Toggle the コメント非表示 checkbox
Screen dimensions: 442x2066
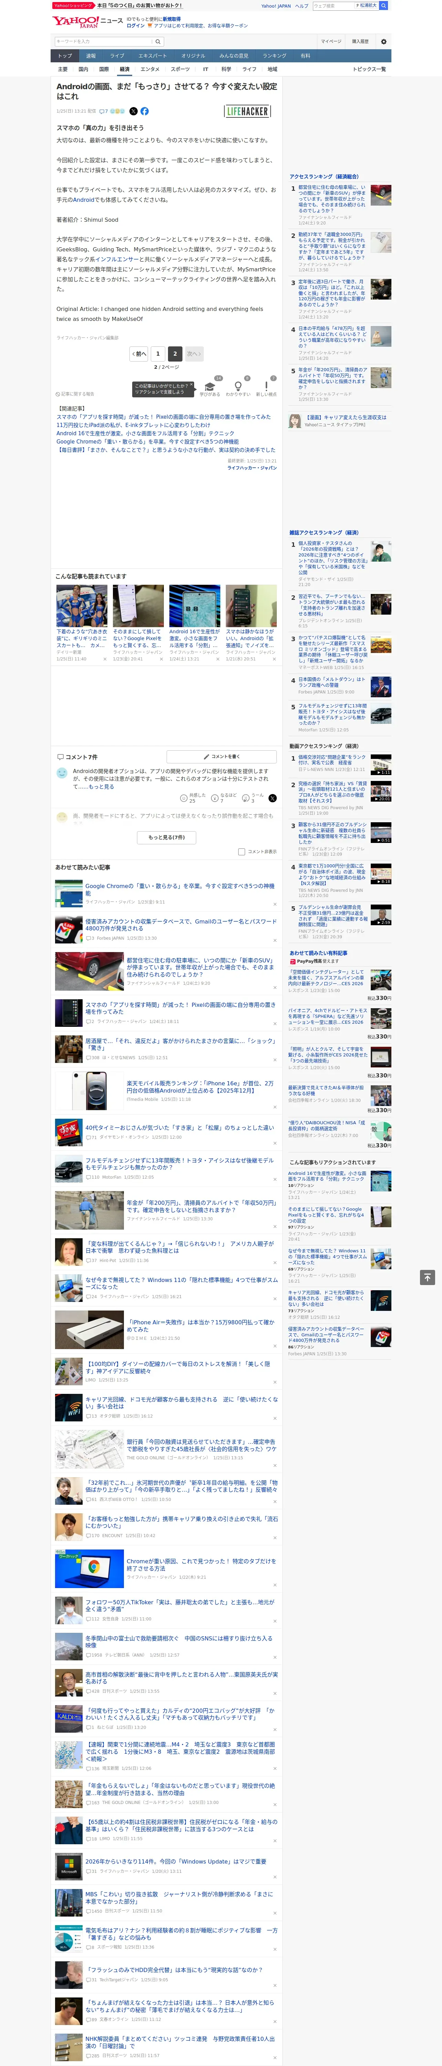click(241, 852)
